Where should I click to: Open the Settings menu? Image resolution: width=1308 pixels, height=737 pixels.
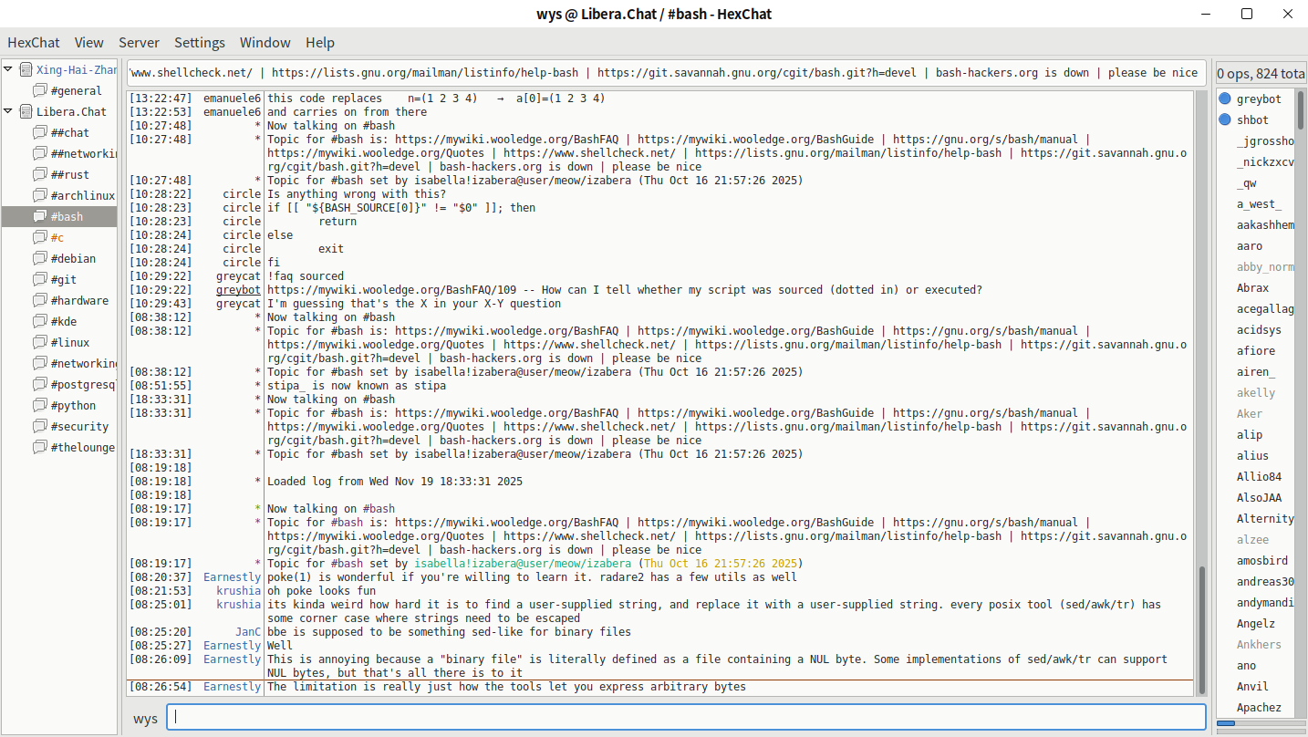(x=199, y=43)
